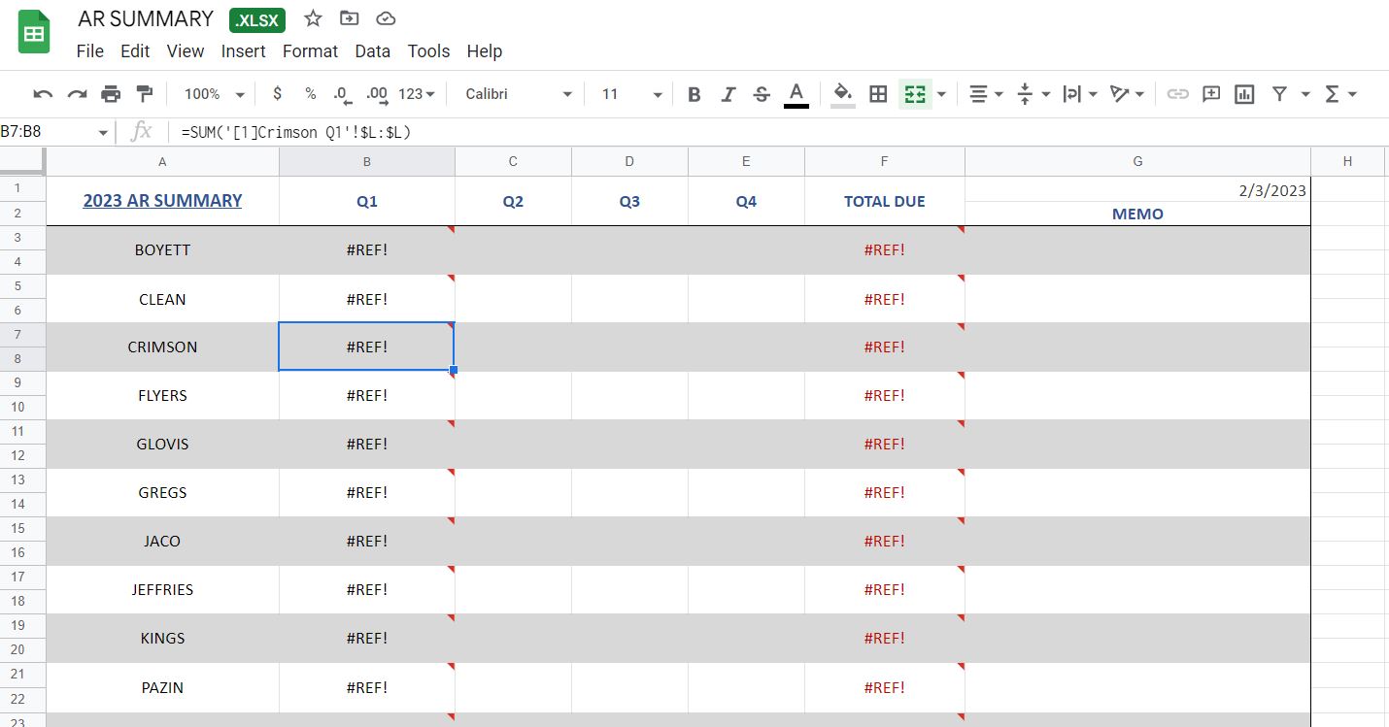Click the Undo icon
This screenshot has width=1389, height=727.
[40, 93]
